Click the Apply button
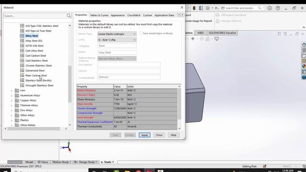 pyautogui.click(x=144, y=135)
